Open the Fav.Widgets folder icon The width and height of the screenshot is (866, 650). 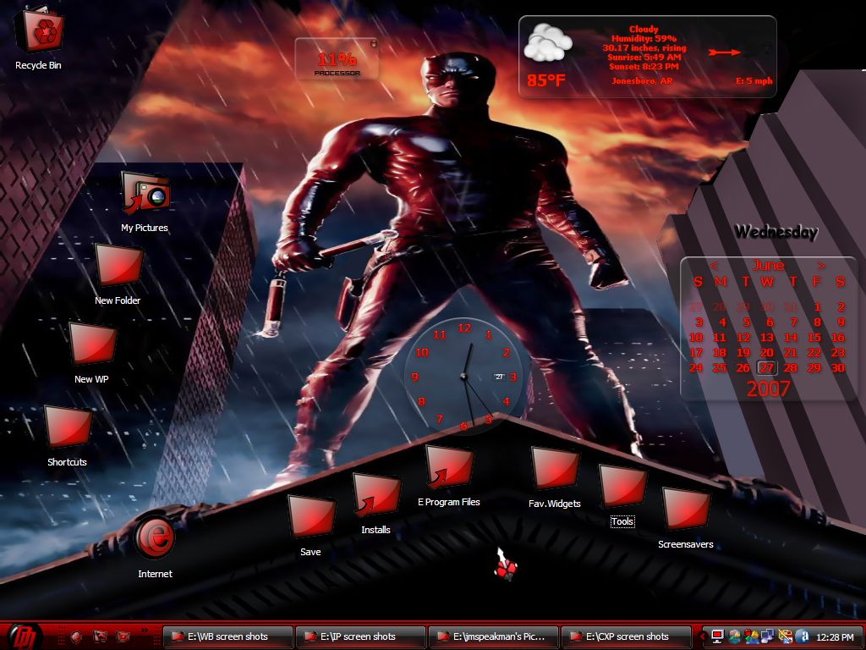(555, 469)
